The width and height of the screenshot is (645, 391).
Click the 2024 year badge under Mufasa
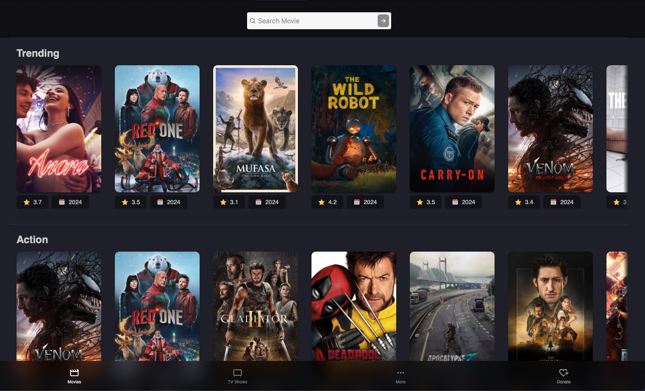[267, 202]
